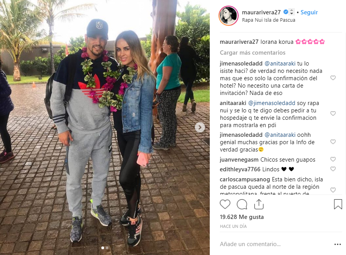
Task: Expand Cargar más comentarios
Action: [252, 53]
